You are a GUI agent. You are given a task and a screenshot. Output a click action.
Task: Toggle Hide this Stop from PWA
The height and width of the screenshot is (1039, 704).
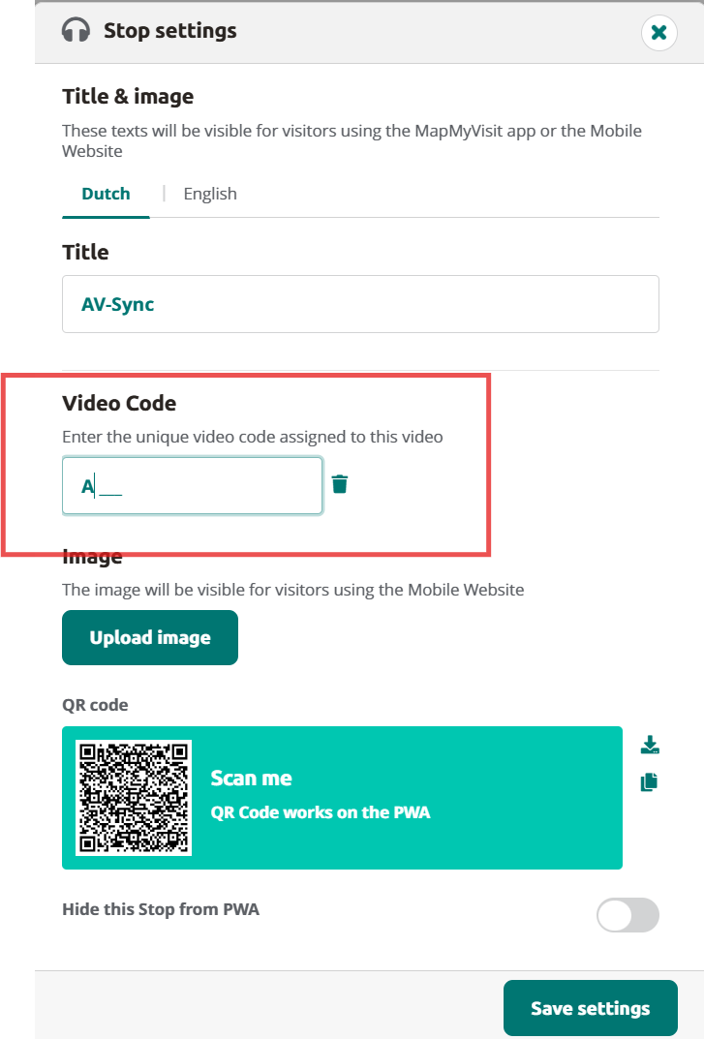click(627, 915)
